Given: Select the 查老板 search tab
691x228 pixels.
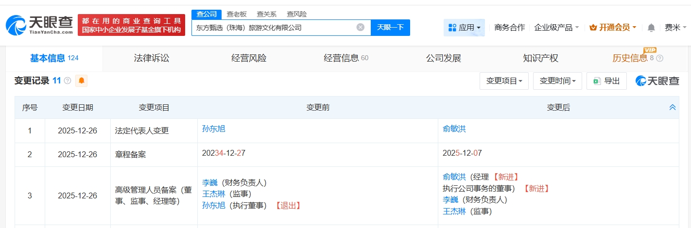Looking at the screenshot, I should (x=237, y=14).
